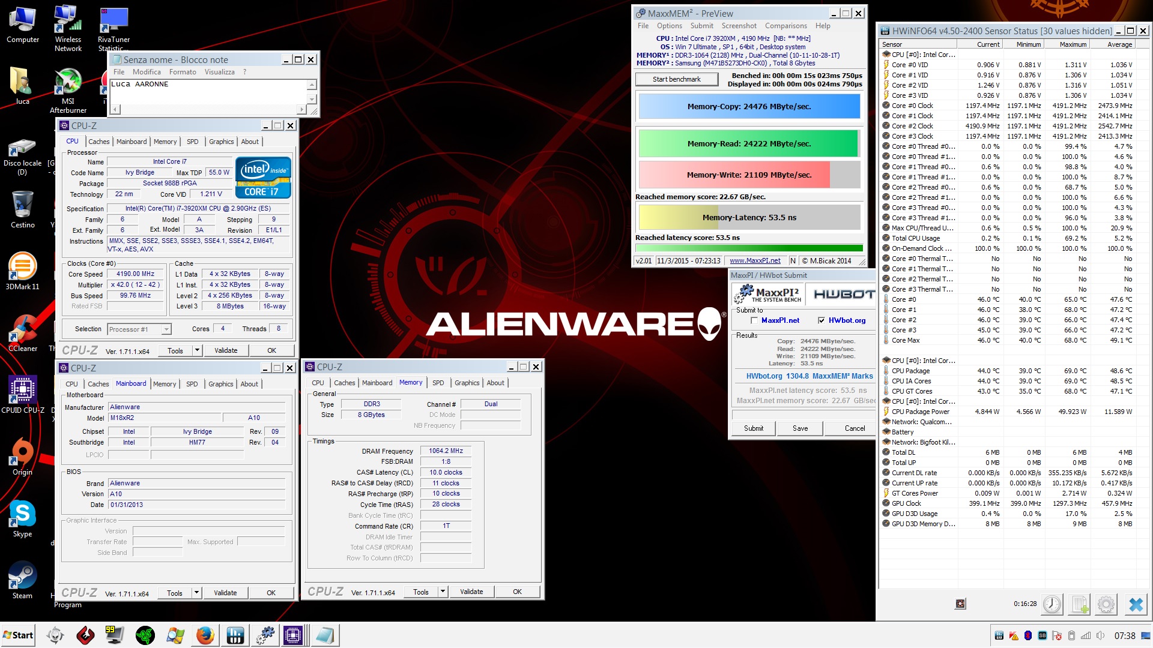Switch to SPD tab in CPU-Z Memory window
This screenshot has width=1153, height=648.
(x=438, y=383)
